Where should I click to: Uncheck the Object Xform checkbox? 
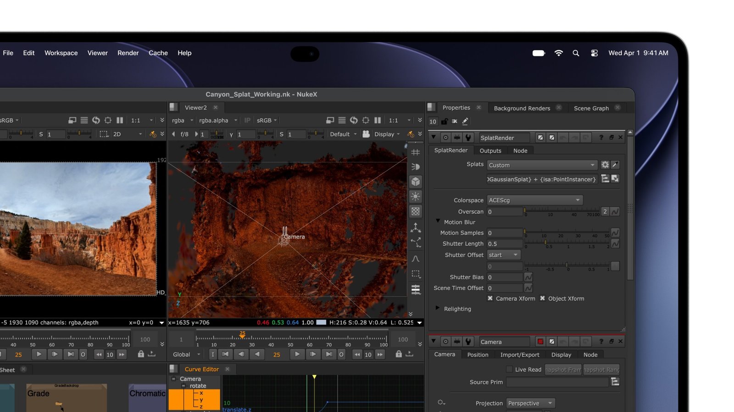pos(542,298)
